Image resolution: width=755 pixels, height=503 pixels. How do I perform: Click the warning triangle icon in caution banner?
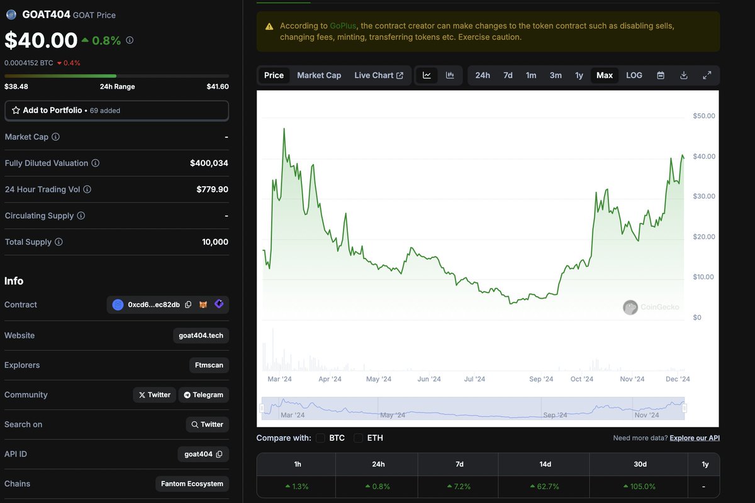269,26
